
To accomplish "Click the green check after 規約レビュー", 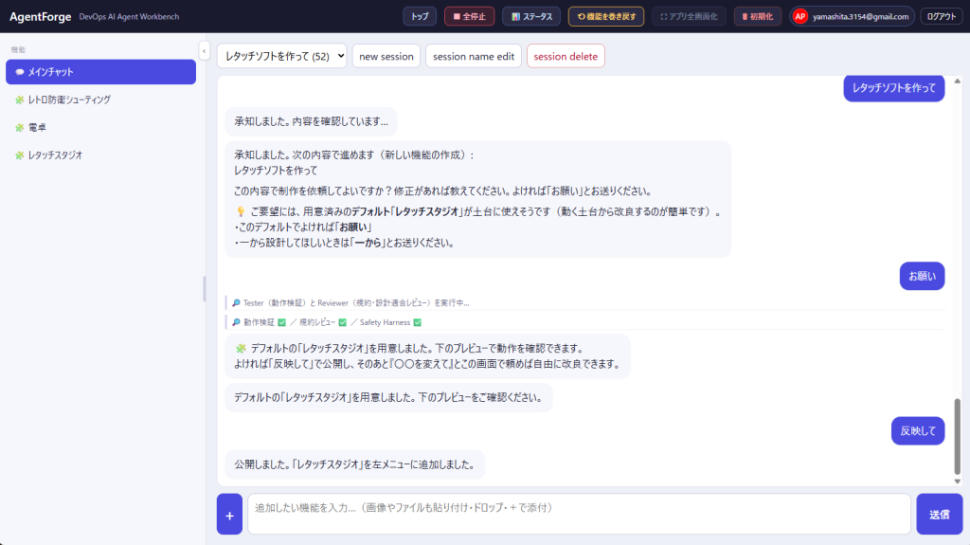I will (x=343, y=322).
